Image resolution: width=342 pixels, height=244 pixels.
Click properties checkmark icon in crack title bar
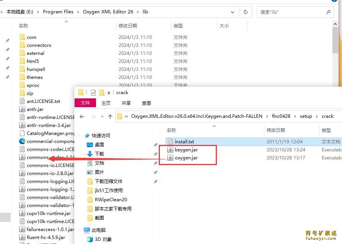tap(93, 93)
